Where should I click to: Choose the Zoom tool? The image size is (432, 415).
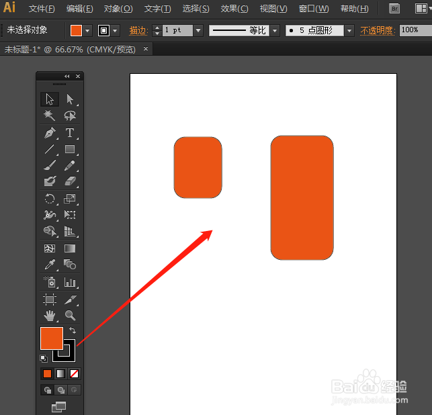click(70, 316)
